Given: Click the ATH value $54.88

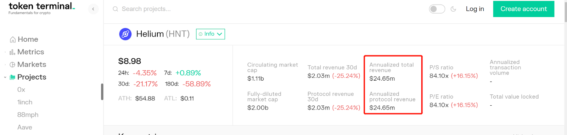Looking at the screenshot, I should tap(145, 99).
